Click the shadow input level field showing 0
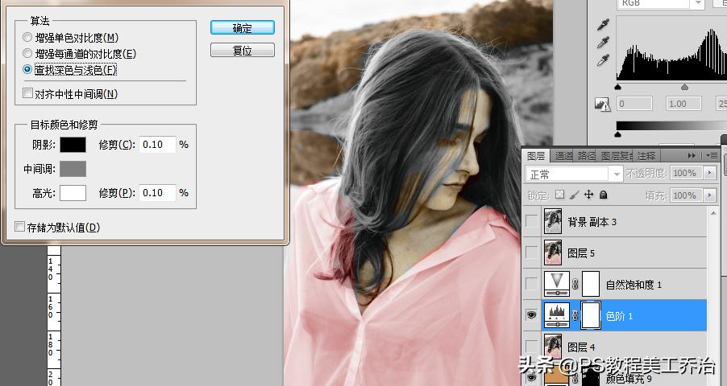This screenshot has width=727, height=386. point(634,103)
